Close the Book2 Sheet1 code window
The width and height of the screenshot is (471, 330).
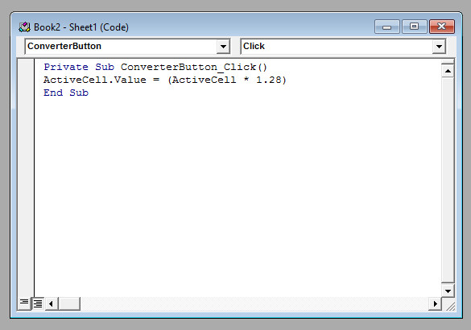point(442,27)
